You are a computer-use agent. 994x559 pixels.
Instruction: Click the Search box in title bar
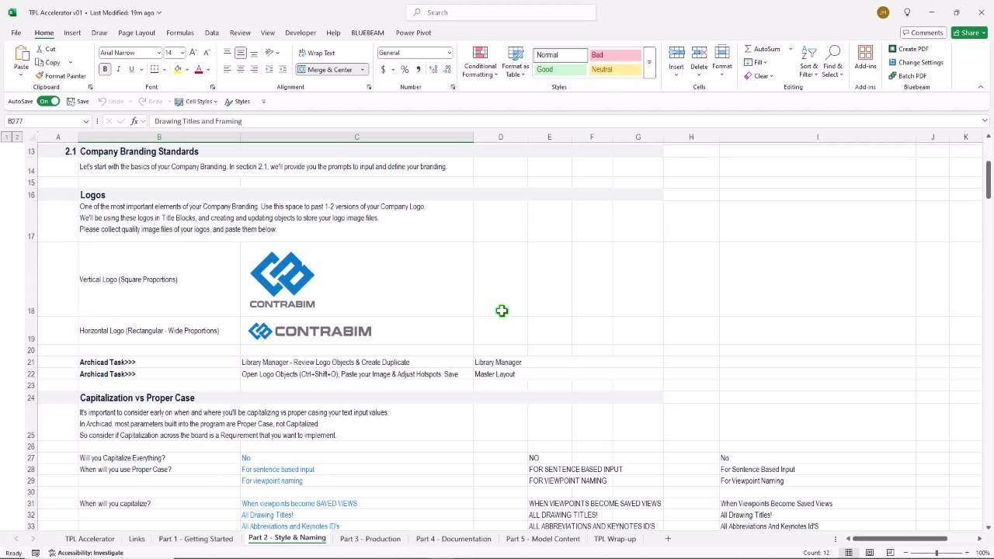pyautogui.click(x=501, y=12)
